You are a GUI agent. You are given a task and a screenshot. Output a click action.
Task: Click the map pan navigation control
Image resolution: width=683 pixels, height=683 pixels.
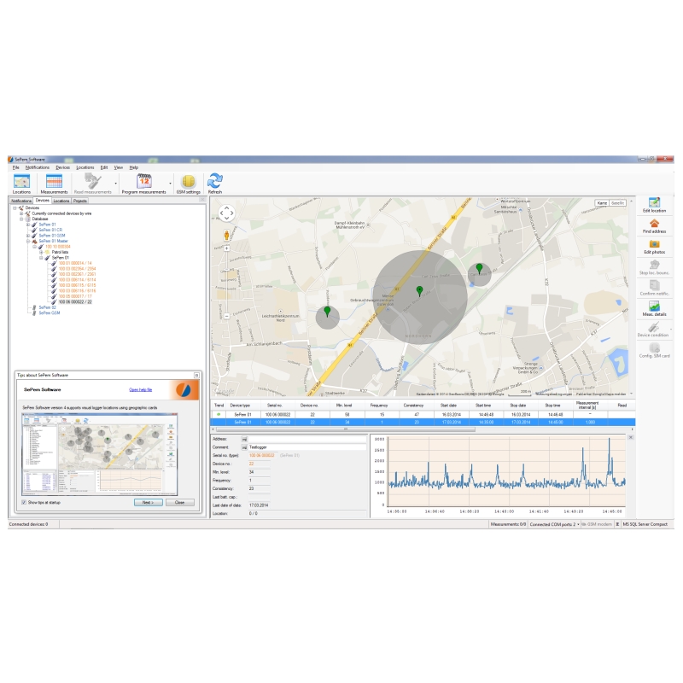[x=226, y=213]
